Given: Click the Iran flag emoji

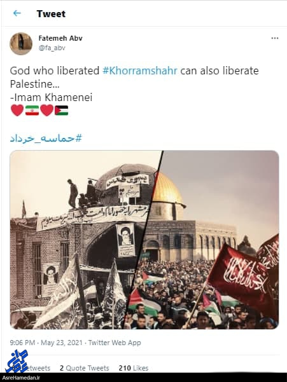Looking at the screenshot, I should pos(32,111).
